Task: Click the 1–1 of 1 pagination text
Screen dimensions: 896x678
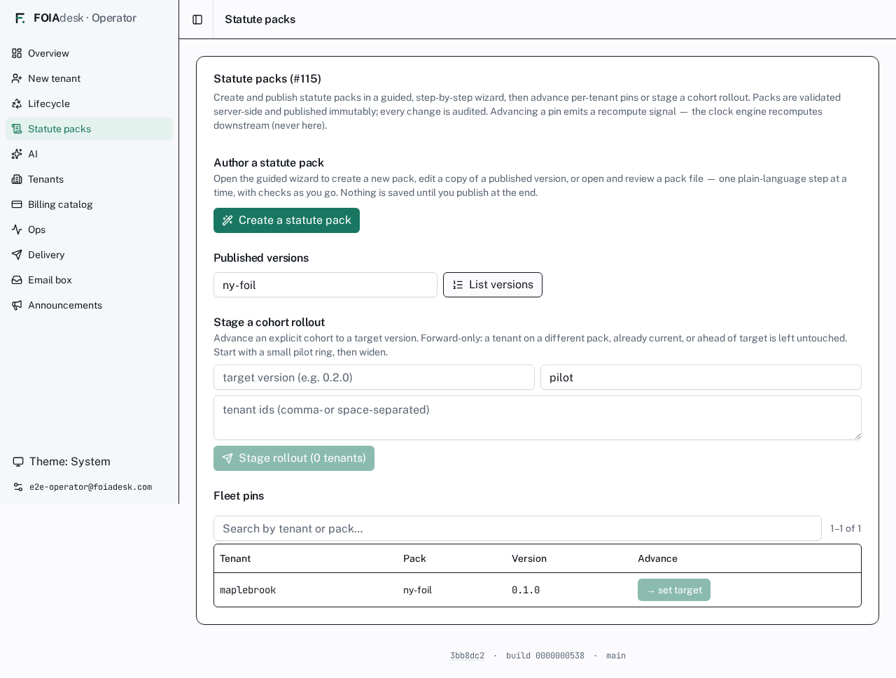Action: coord(846,528)
